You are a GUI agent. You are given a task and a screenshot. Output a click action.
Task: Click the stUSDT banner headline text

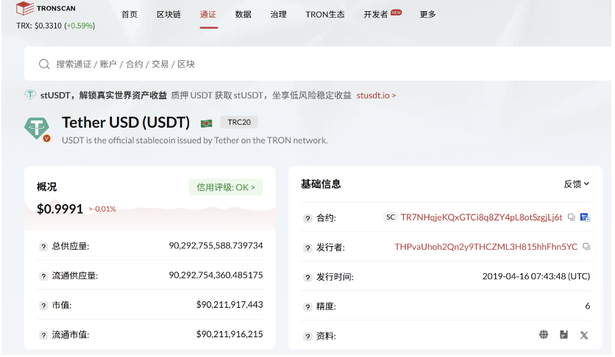104,95
